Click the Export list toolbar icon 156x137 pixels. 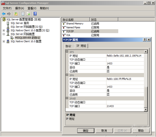pos(28,14)
